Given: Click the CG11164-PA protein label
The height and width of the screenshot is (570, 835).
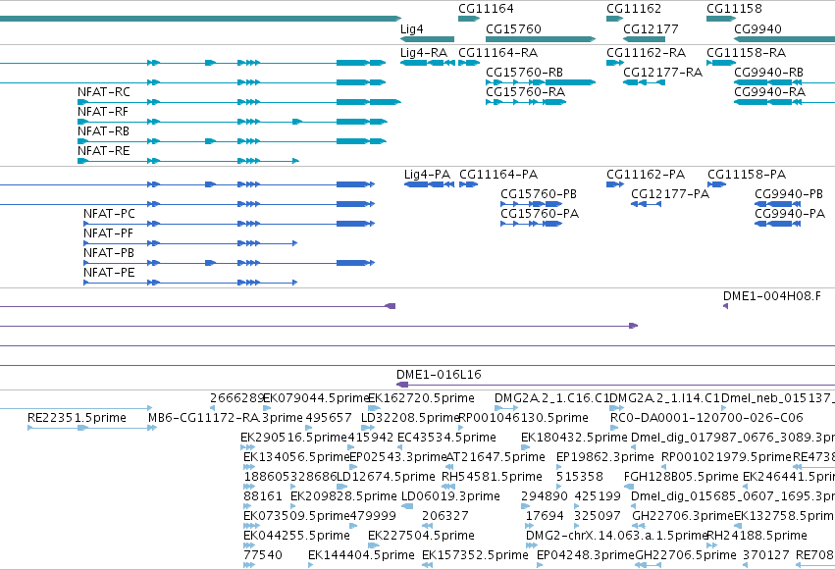Looking at the screenshot, I should tap(498, 175).
